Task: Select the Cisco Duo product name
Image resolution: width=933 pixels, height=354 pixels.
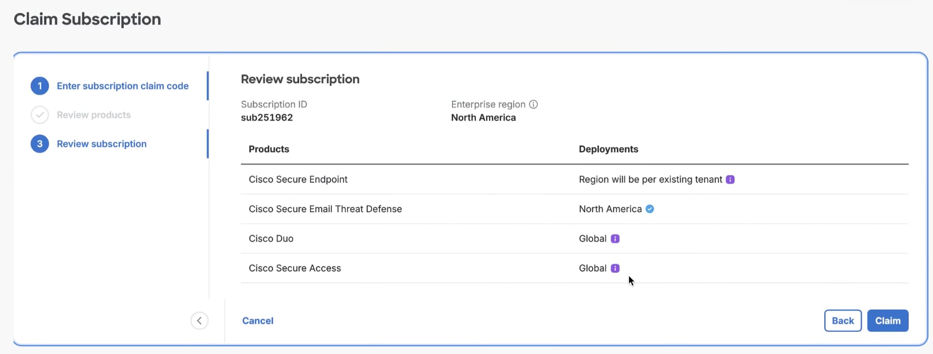Action: click(x=271, y=239)
